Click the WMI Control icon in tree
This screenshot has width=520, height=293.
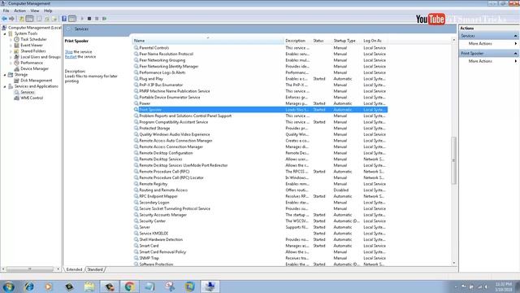[x=16, y=98]
